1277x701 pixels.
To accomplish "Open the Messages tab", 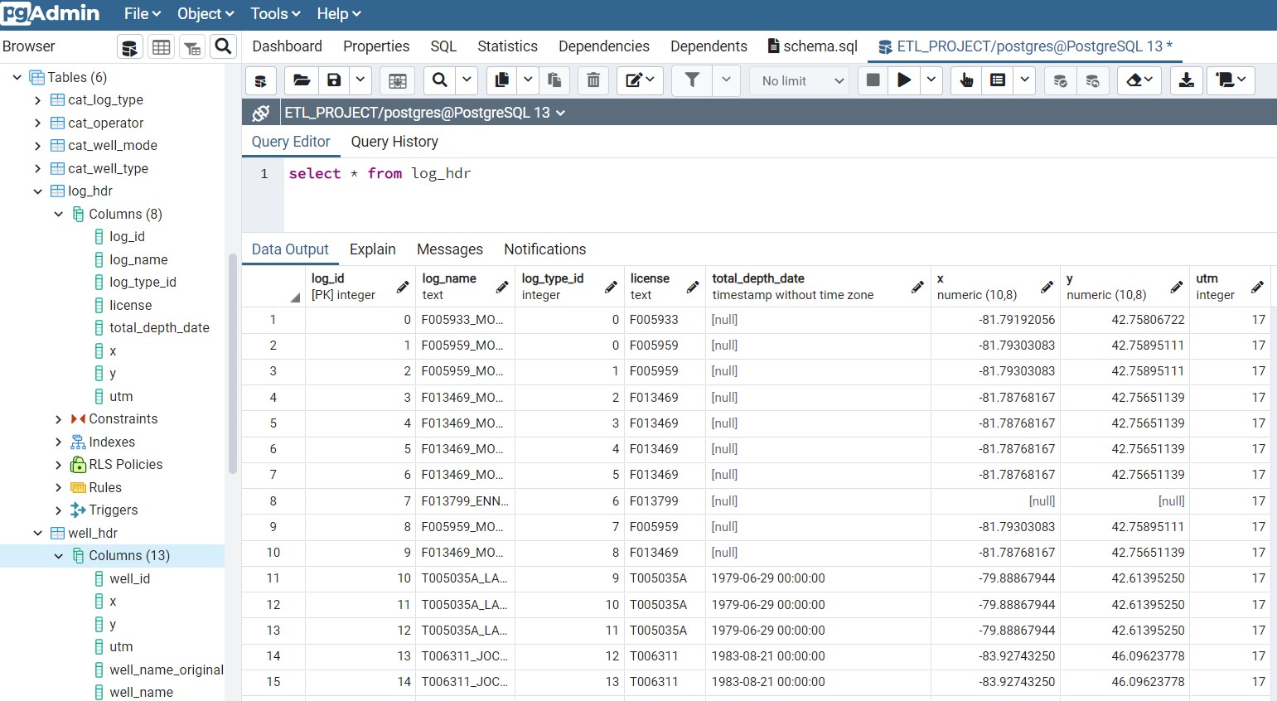I will click(450, 249).
